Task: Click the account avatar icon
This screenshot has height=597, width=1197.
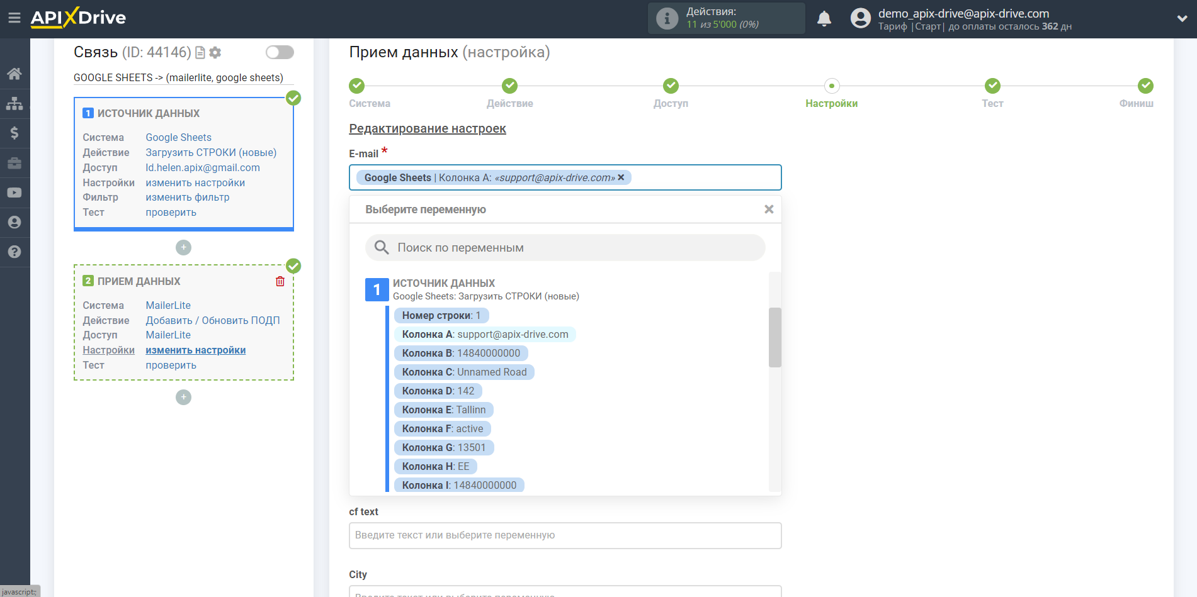Action: point(860,18)
